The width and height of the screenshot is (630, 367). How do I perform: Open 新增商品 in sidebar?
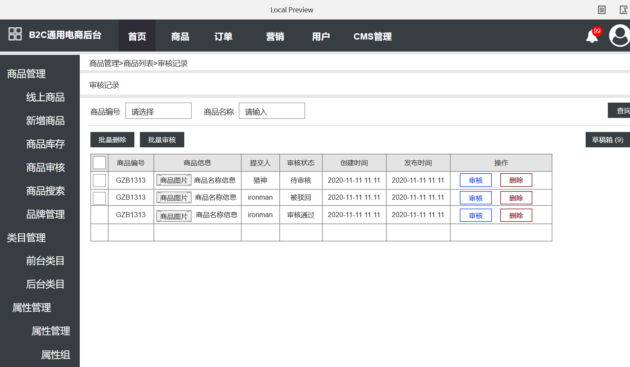coord(46,120)
